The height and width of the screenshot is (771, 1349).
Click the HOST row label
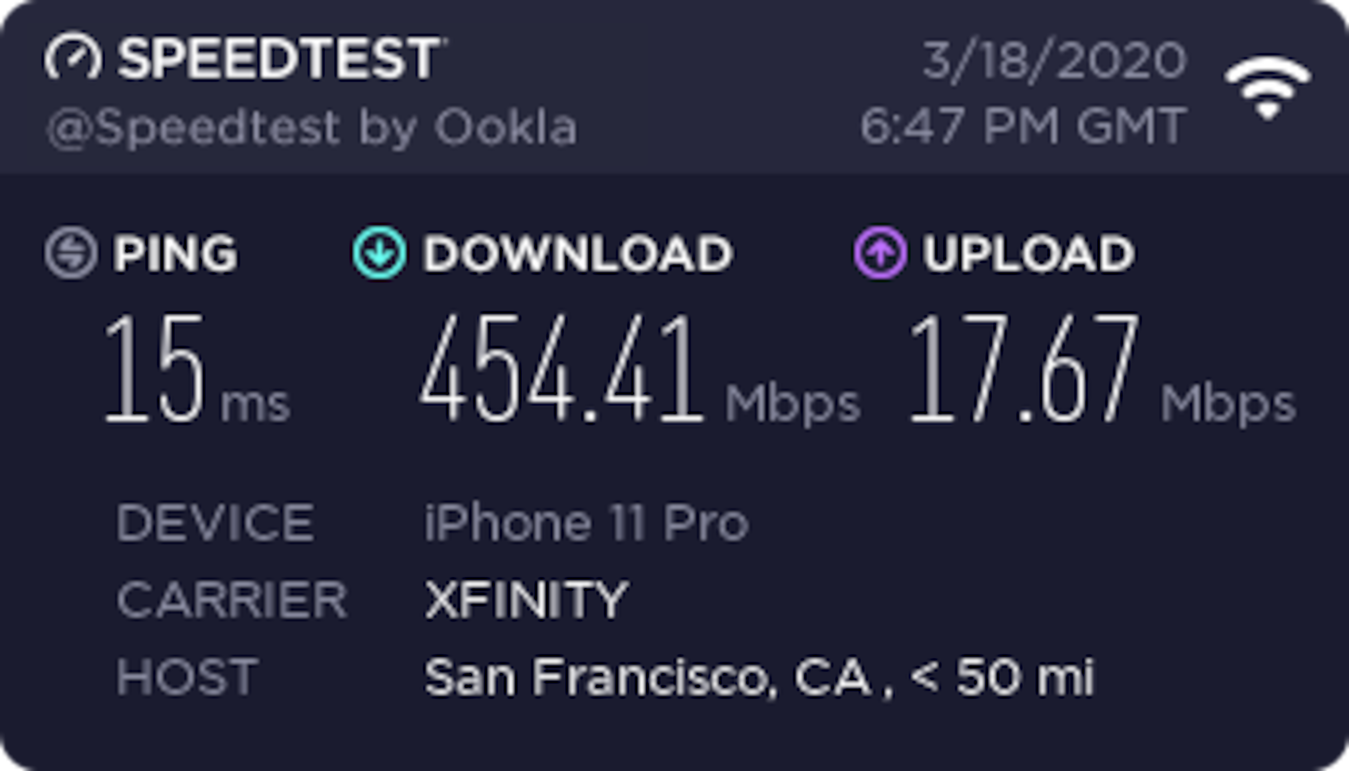[188, 677]
